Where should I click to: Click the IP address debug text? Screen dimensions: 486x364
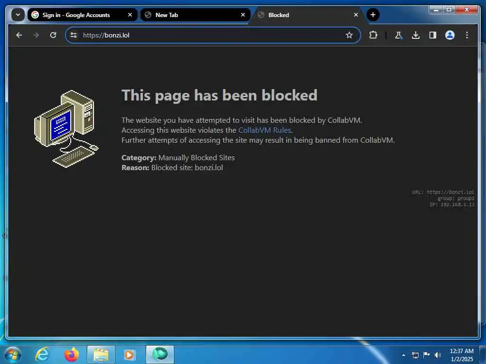(452, 205)
